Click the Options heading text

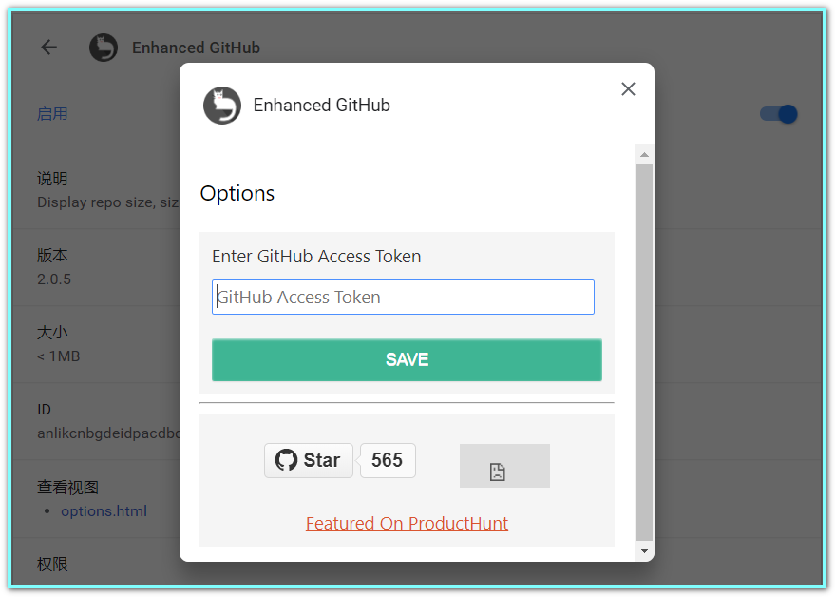click(237, 194)
